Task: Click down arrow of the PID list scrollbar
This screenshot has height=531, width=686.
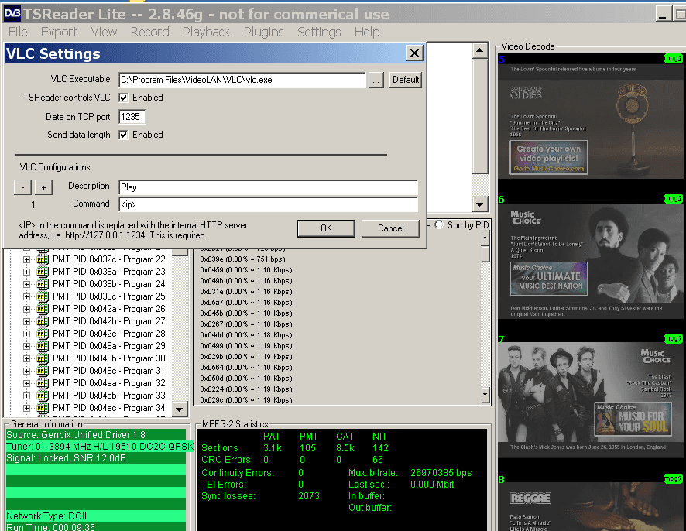Action: coord(485,395)
